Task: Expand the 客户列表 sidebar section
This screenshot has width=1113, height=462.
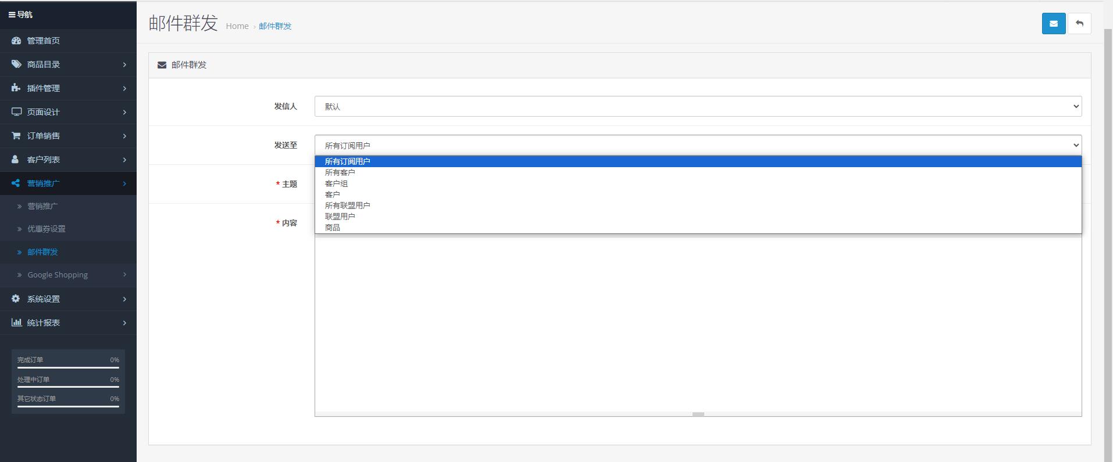Action: point(68,160)
